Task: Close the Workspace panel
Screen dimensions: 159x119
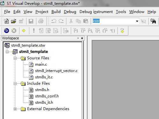Action: click(82, 38)
